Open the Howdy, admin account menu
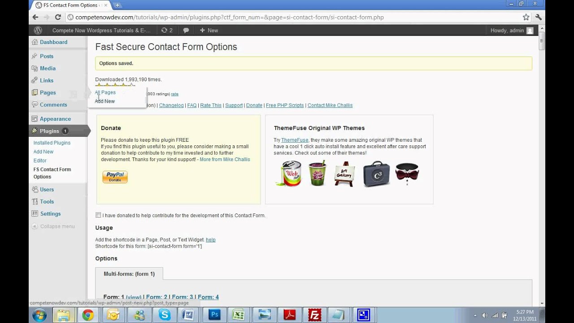The image size is (574, 323). [512, 31]
